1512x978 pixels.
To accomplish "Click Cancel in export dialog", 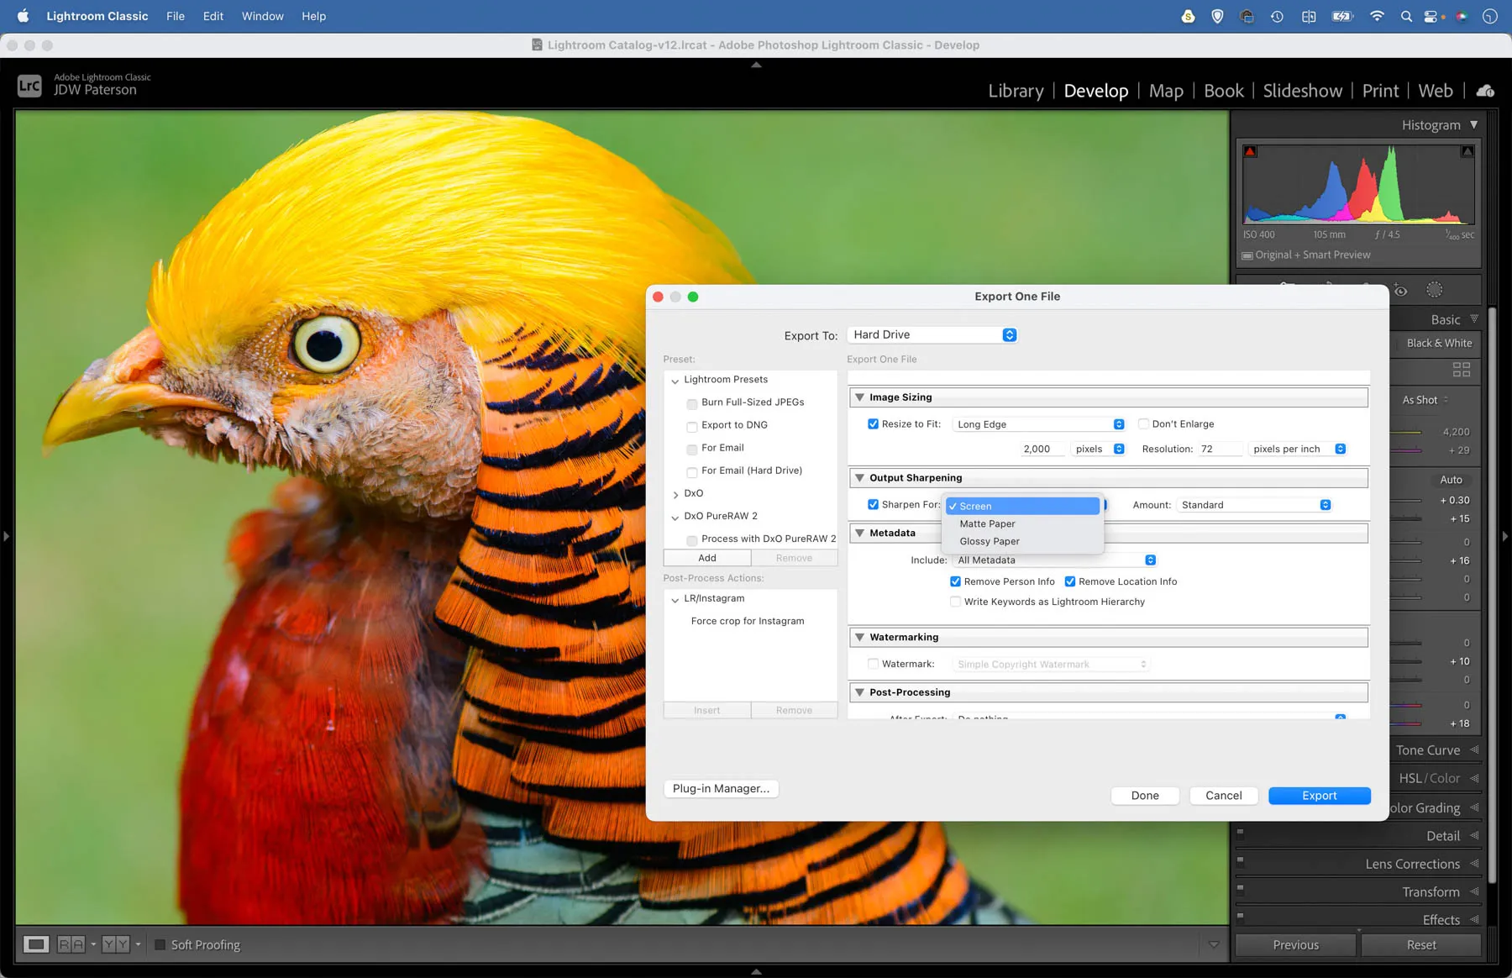I will [1223, 796].
